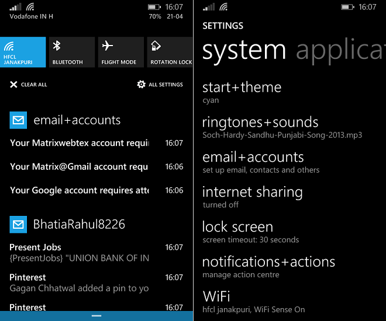This screenshot has width=386, height=321.
Task: Tap the ALL SETTINGS label
Action: [166, 85]
